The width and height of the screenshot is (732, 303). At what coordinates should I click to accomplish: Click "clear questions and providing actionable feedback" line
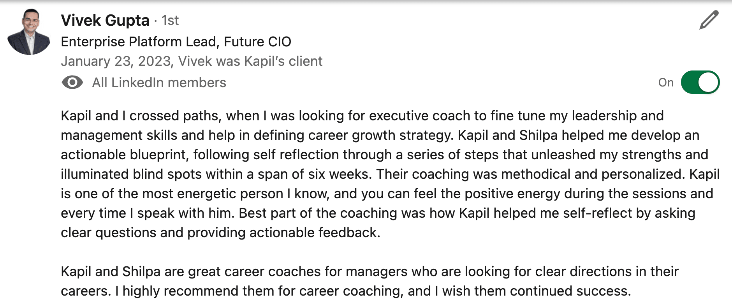click(x=220, y=233)
